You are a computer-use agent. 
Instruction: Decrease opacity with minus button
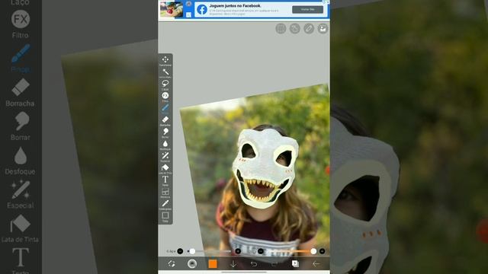[x=261, y=251]
